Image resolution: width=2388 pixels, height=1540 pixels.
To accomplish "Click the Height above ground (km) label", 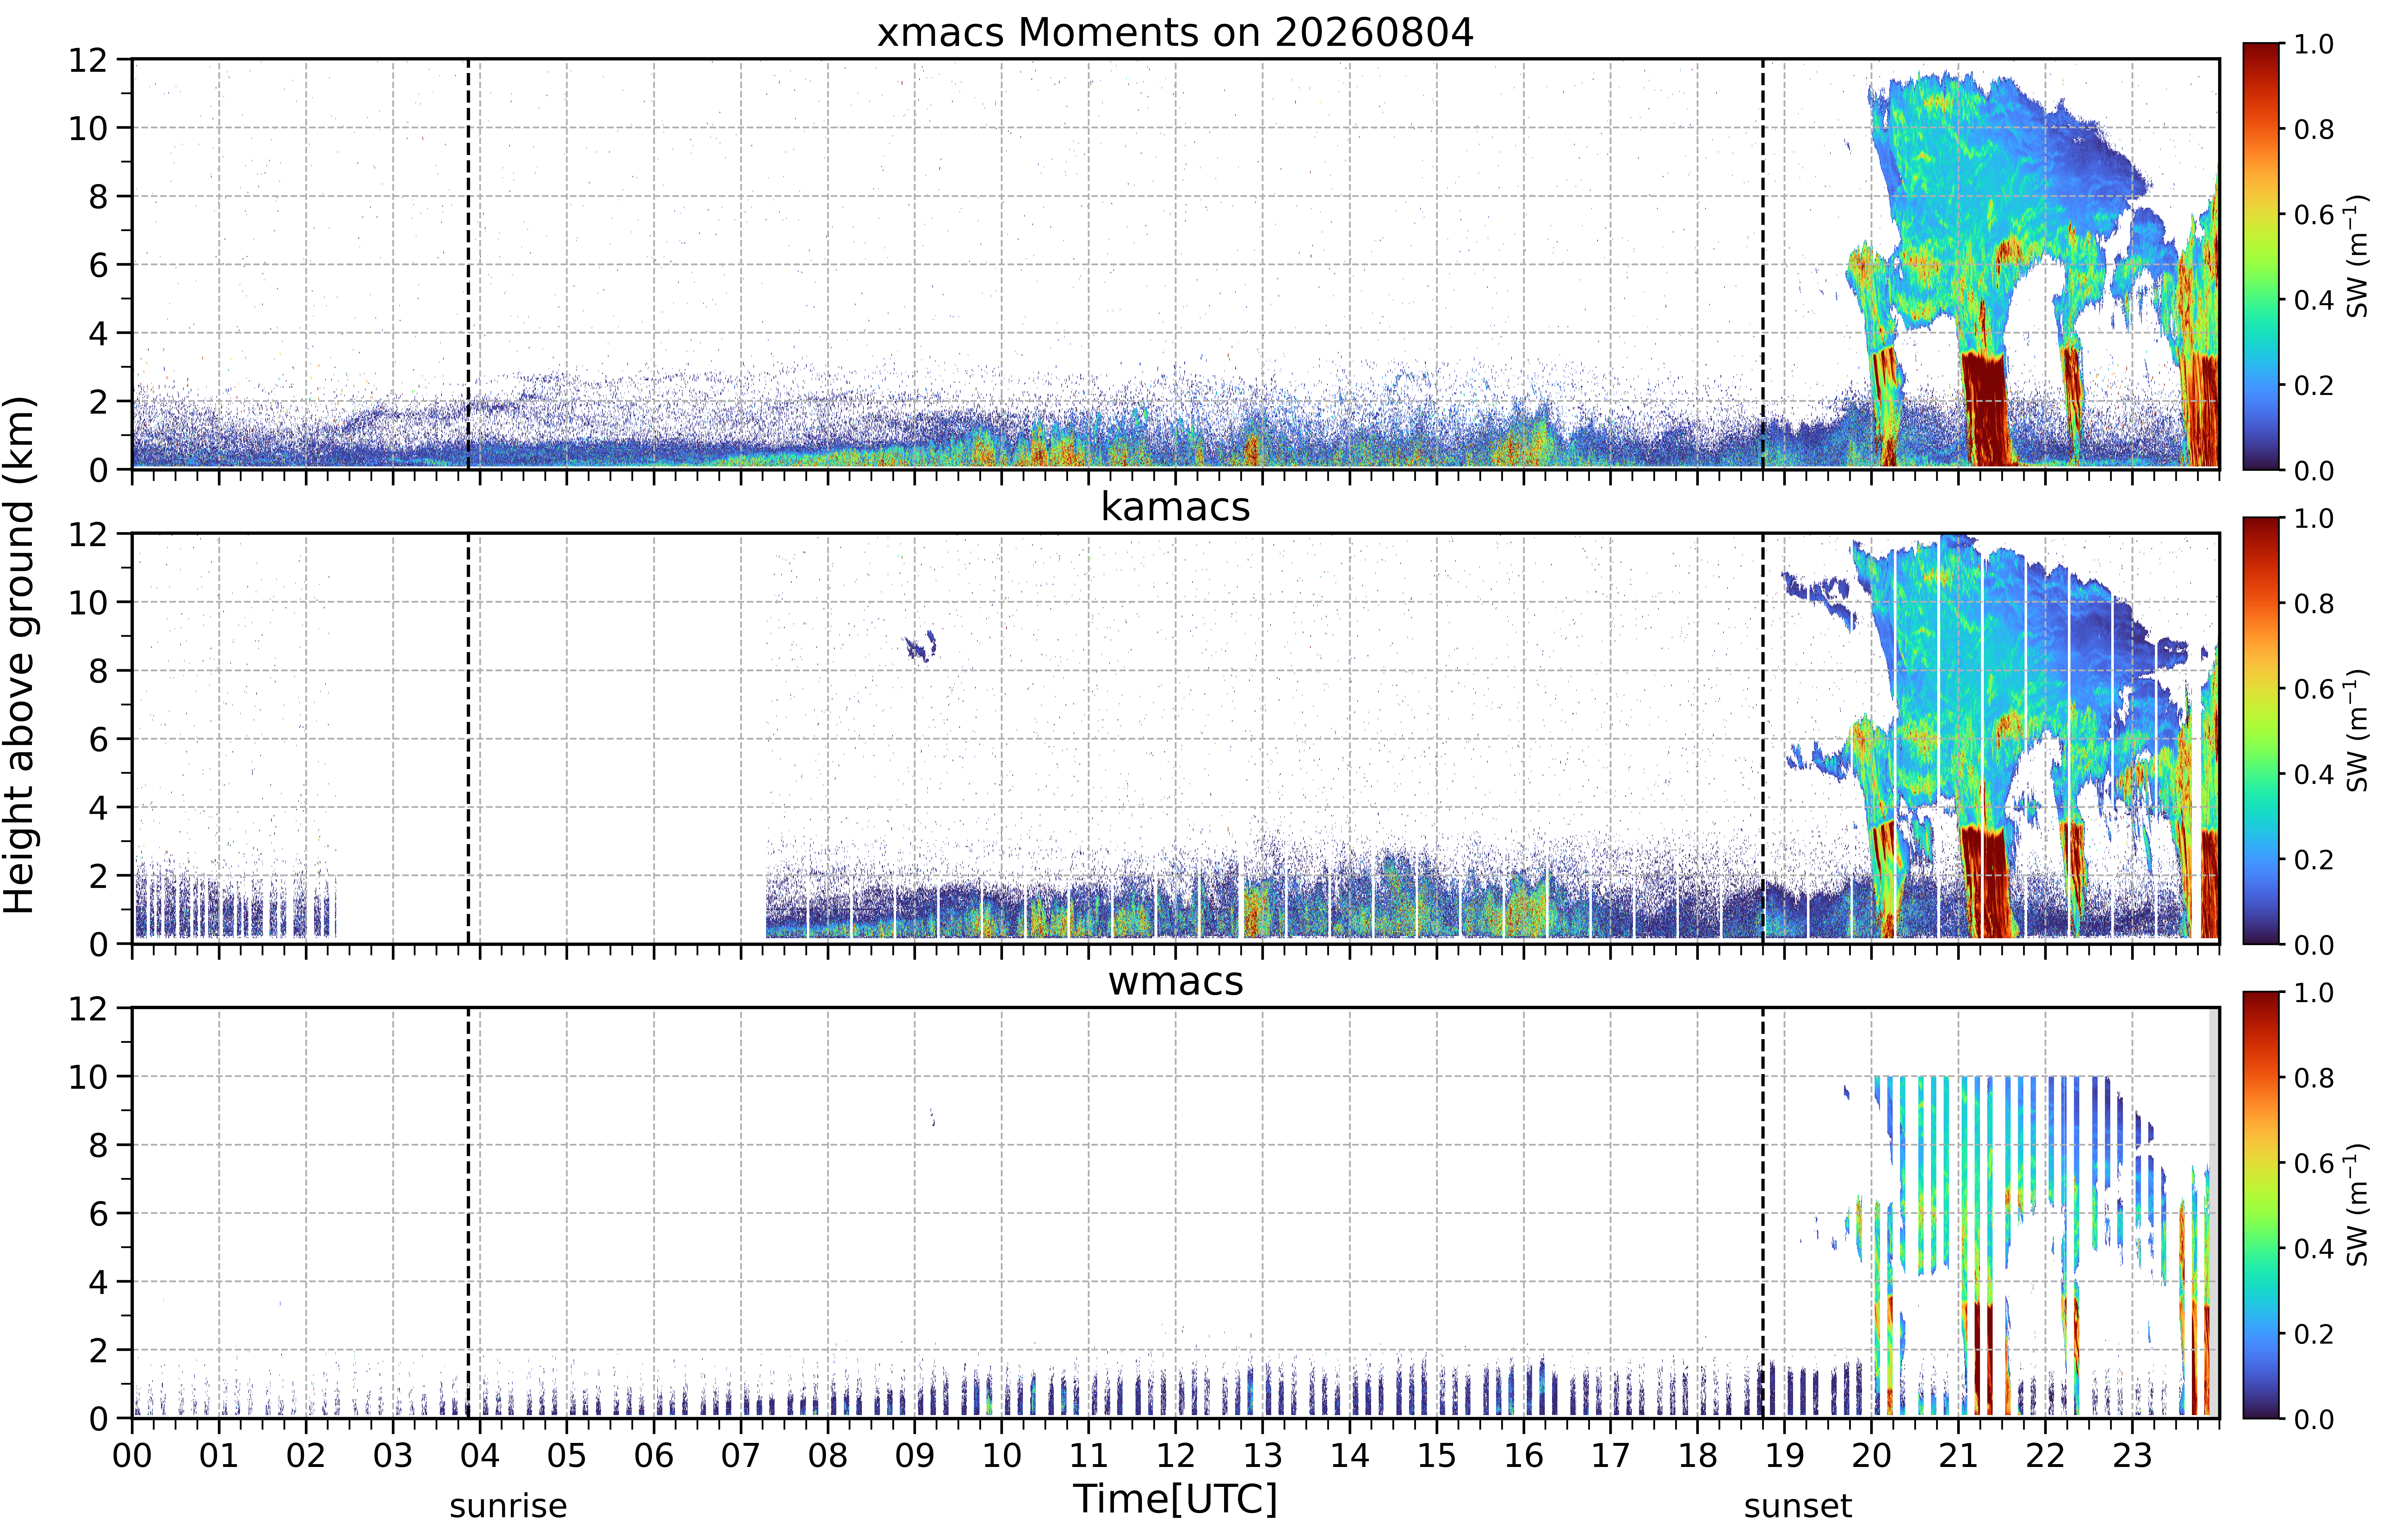I will click(x=20, y=655).
